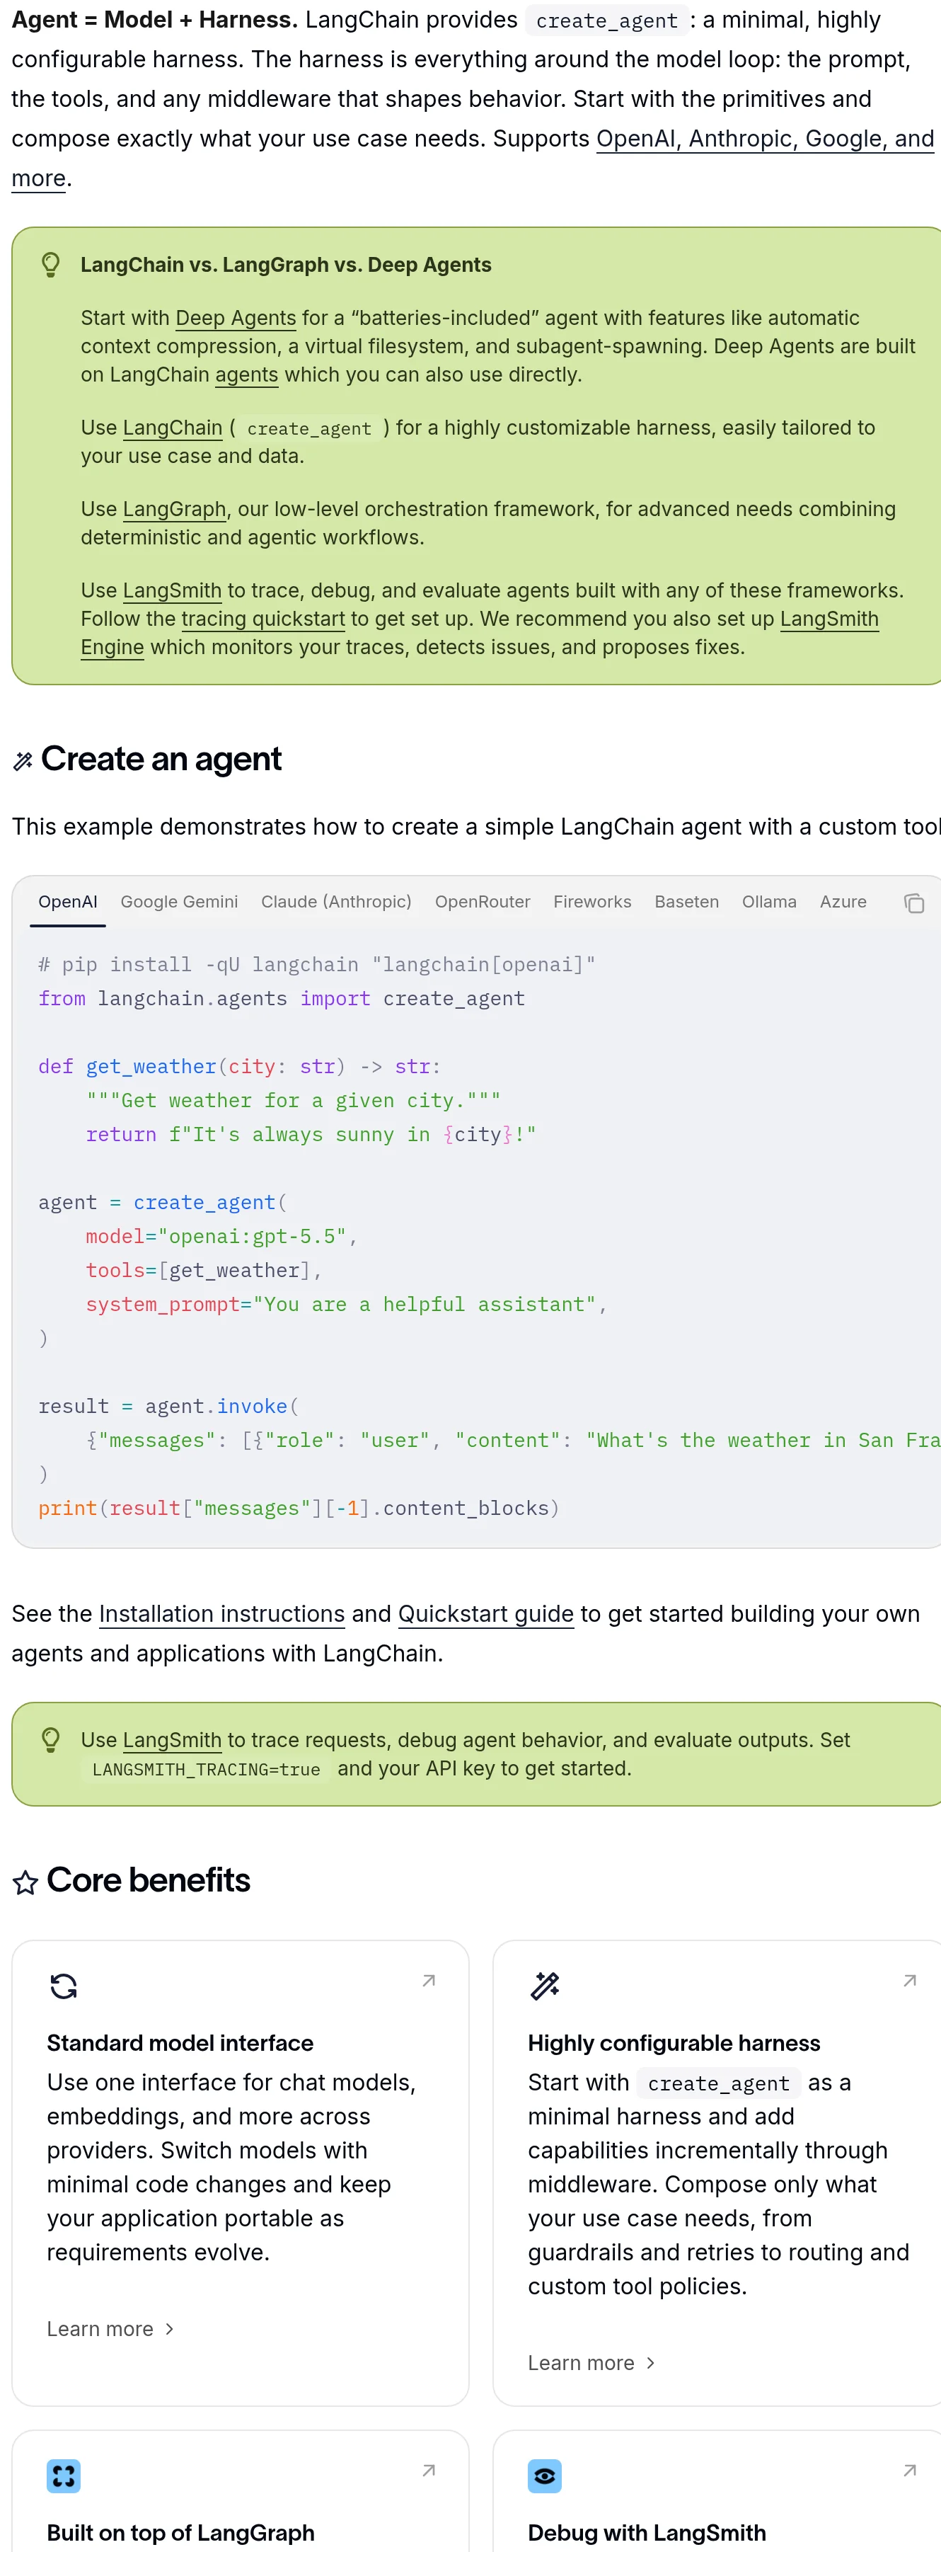This screenshot has width=941, height=2552.
Task: Switch to the Google Gemini tab
Action: tap(179, 902)
